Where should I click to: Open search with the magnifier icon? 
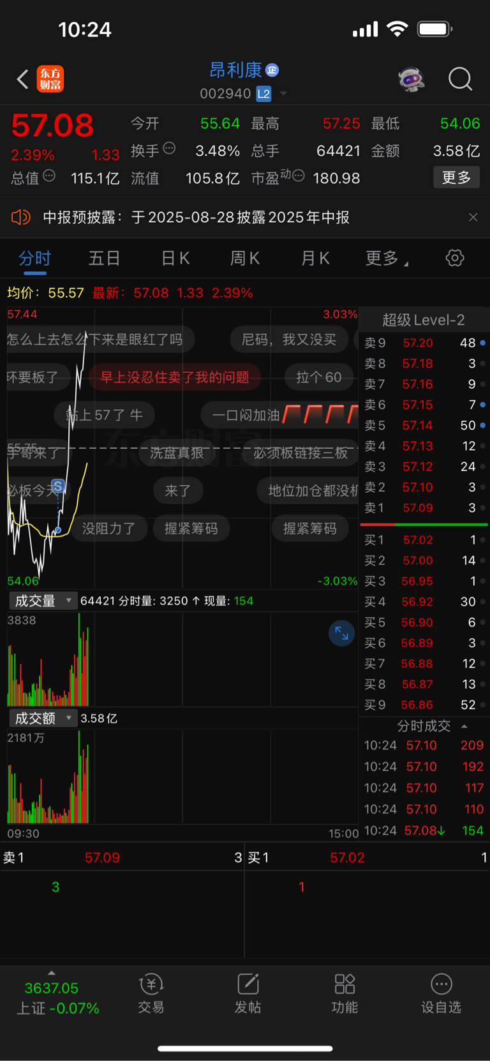click(x=460, y=79)
